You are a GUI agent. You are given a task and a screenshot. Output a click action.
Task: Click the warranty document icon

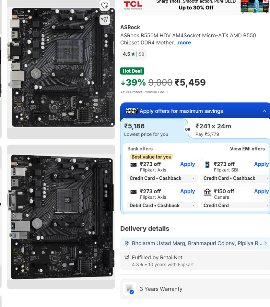click(x=129, y=289)
